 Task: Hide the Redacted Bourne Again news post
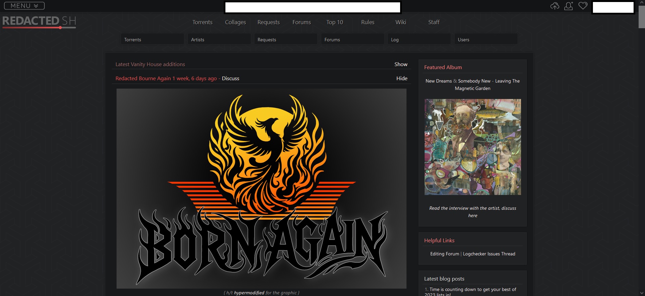click(401, 78)
